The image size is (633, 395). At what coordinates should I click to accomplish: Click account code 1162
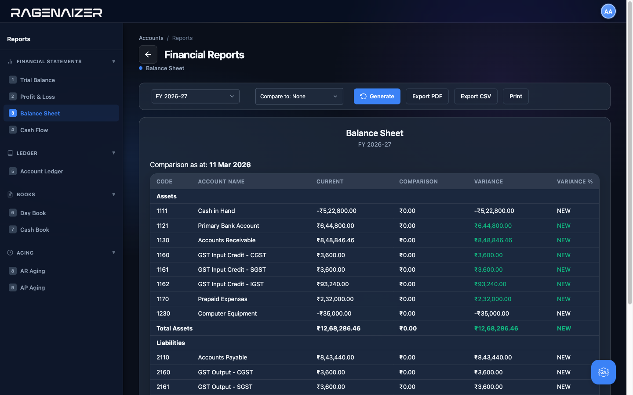click(163, 284)
